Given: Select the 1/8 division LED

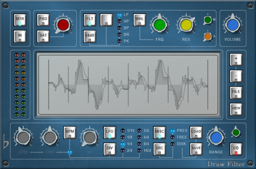Looking at the screenshot, I should pyautogui.click(x=123, y=137).
